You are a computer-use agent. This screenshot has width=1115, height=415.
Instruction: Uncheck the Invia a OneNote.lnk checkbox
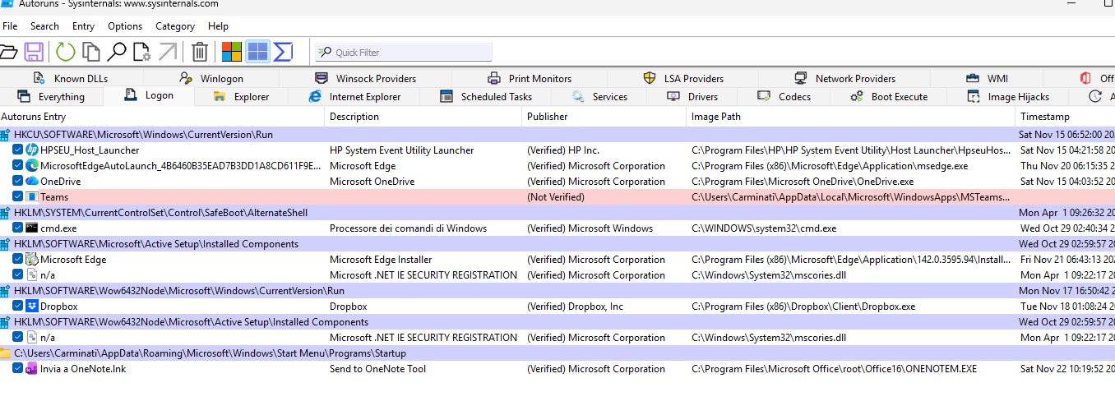click(17, 369)
